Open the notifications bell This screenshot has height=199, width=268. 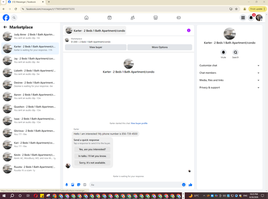click(251, 18)
